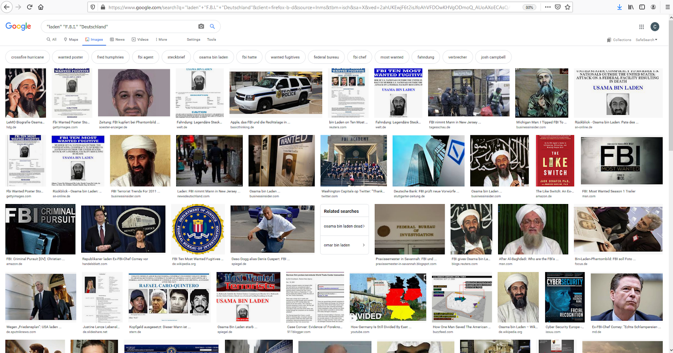Open the downloads arrow icon
The height and width of the screenshot is (353, 673).
pyautogui.click(x=620, y=7)
